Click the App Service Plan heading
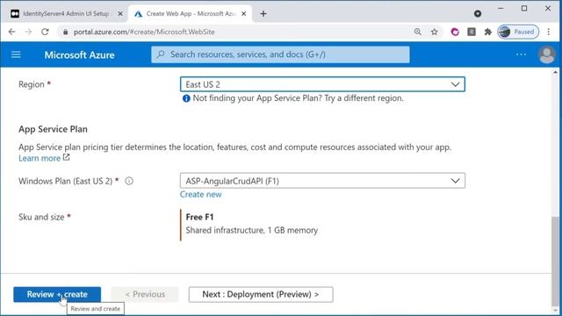The width and height of the screenshot is (562, 316). pos(53,129)
